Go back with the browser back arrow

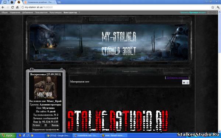click(3, 7)
